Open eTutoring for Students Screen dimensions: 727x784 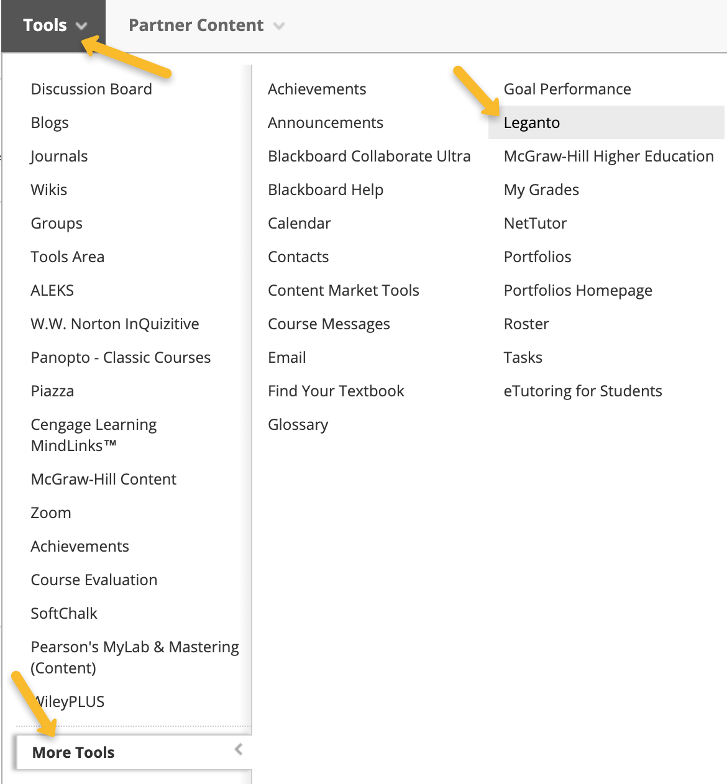583,391
